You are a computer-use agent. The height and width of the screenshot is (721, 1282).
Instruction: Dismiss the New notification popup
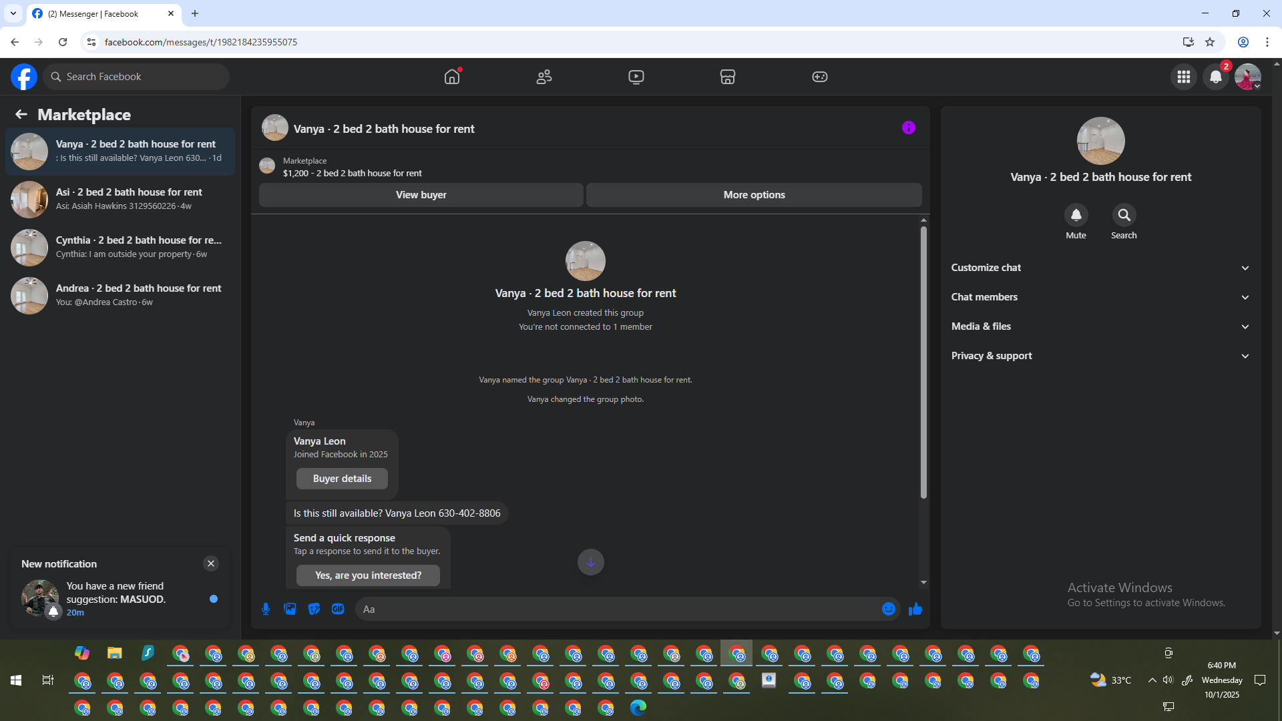pos(211,563)
